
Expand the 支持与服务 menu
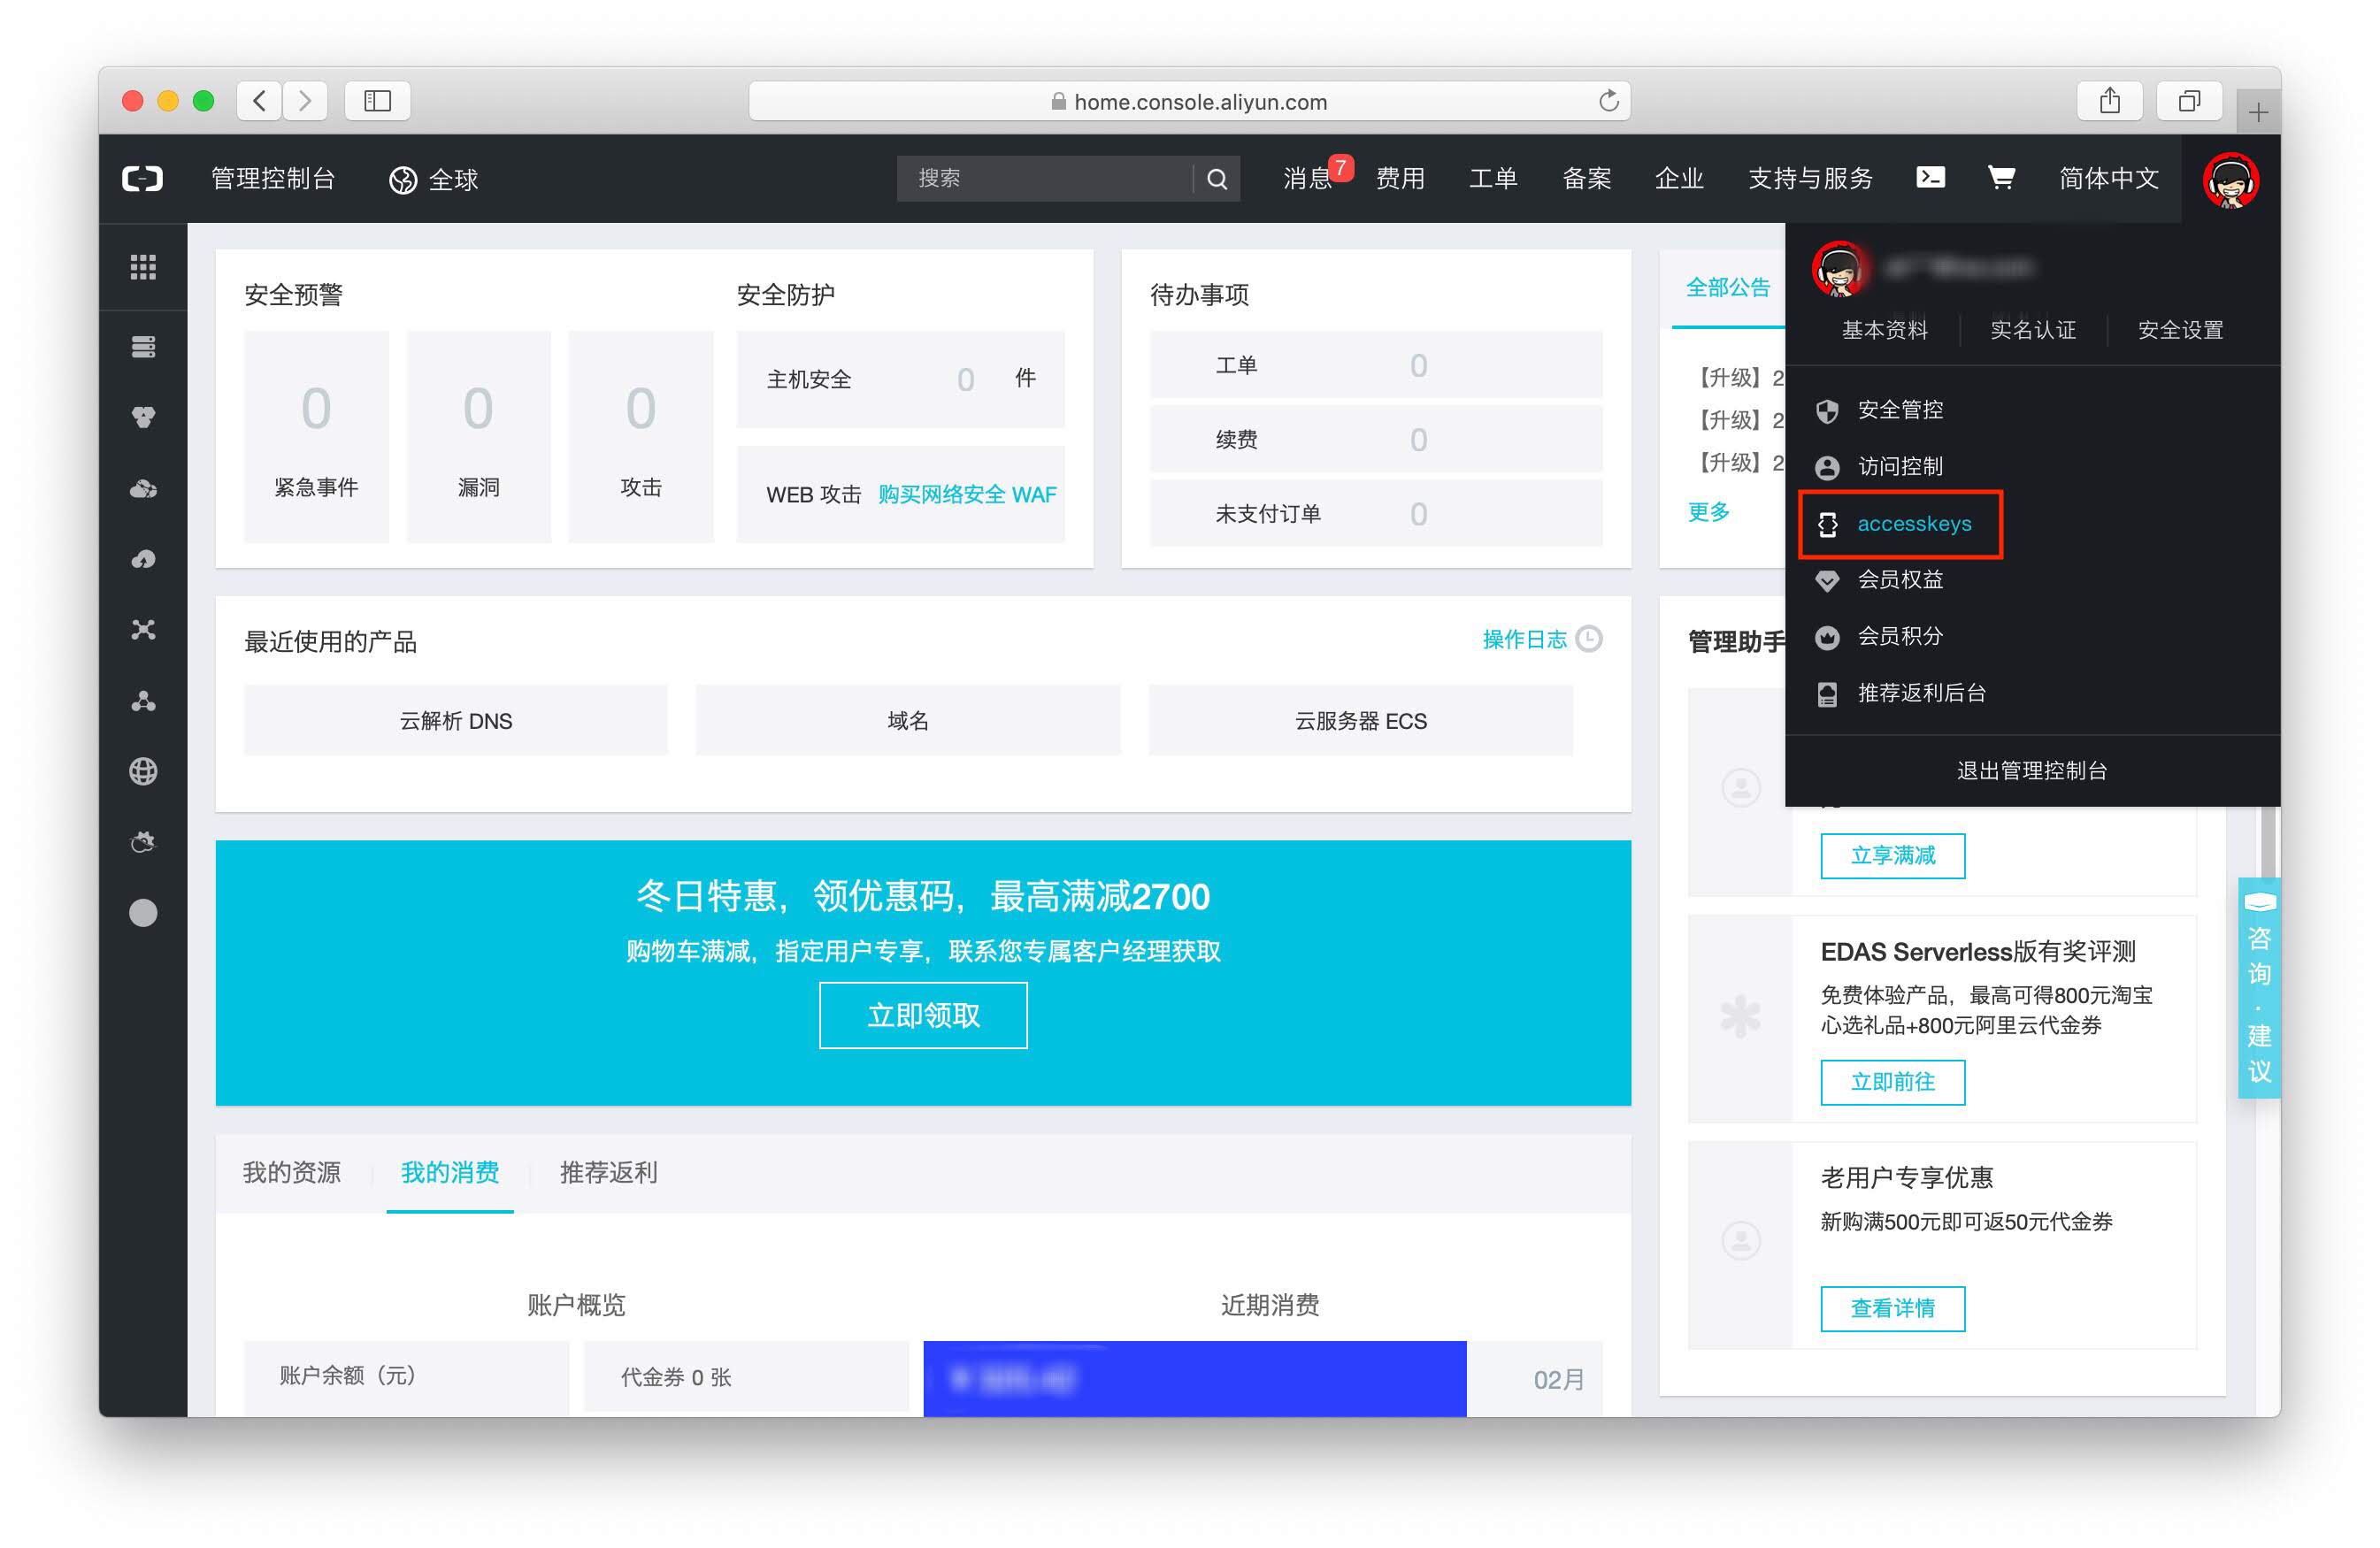click(1809, 179)
